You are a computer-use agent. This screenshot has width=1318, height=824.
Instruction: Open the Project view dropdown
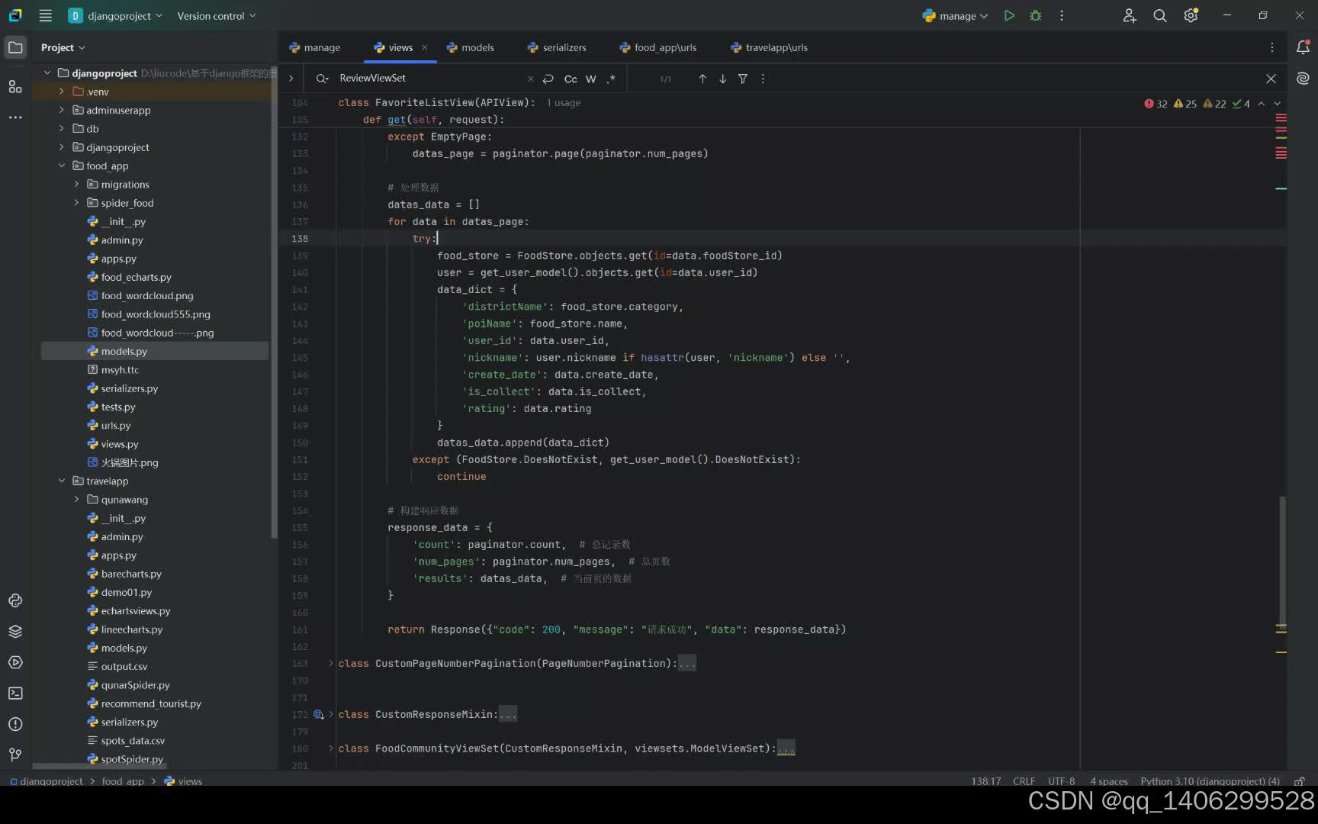(x=63, y=47)
